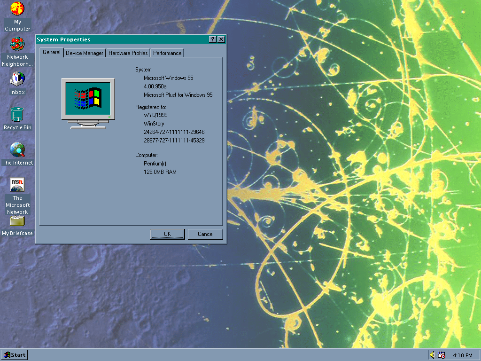Go to the Performance tab
The width and height of the screenshot is (481, 361).
[x=167, y=53]
